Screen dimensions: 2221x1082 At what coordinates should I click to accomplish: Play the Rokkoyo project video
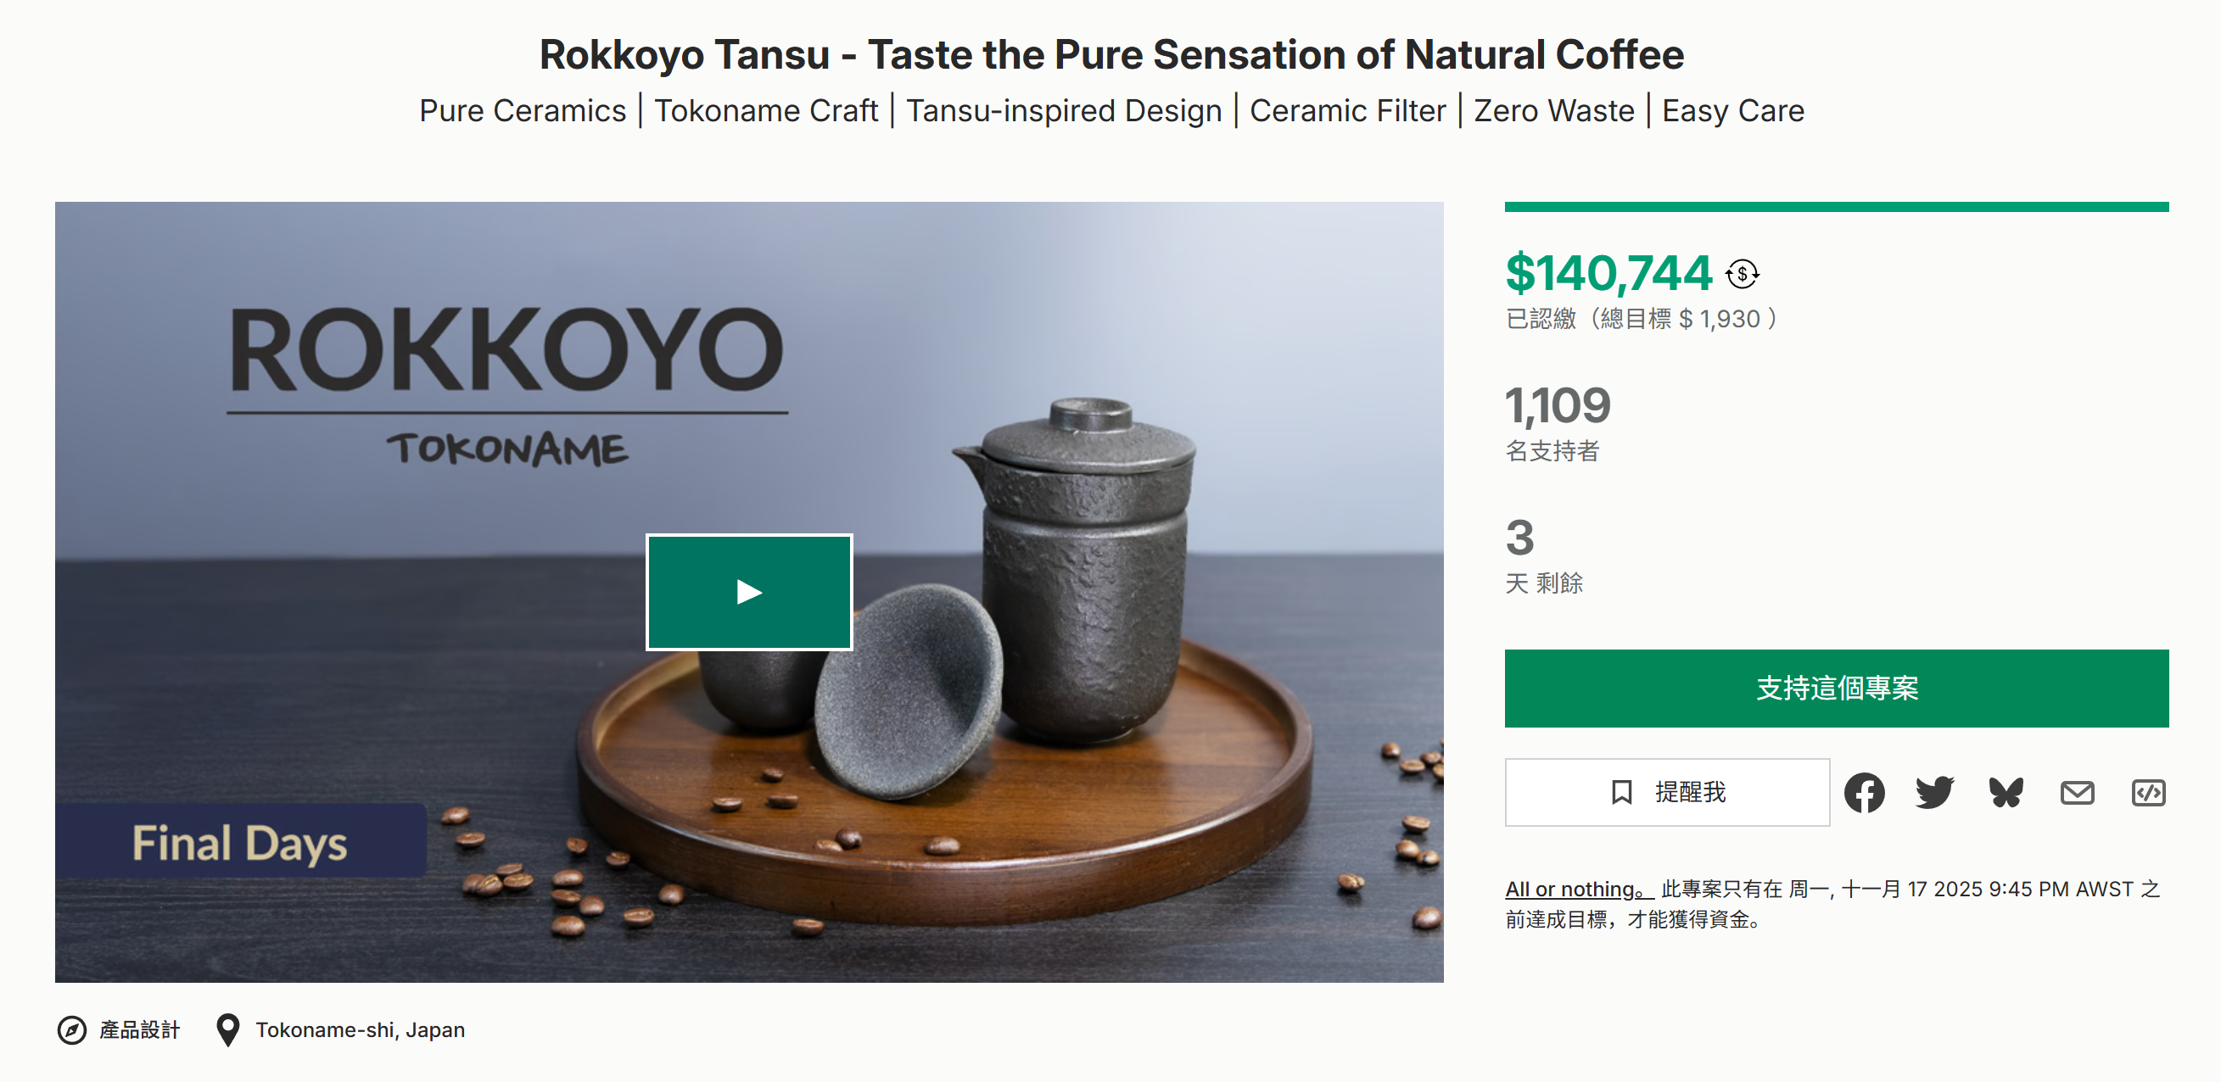748,592
